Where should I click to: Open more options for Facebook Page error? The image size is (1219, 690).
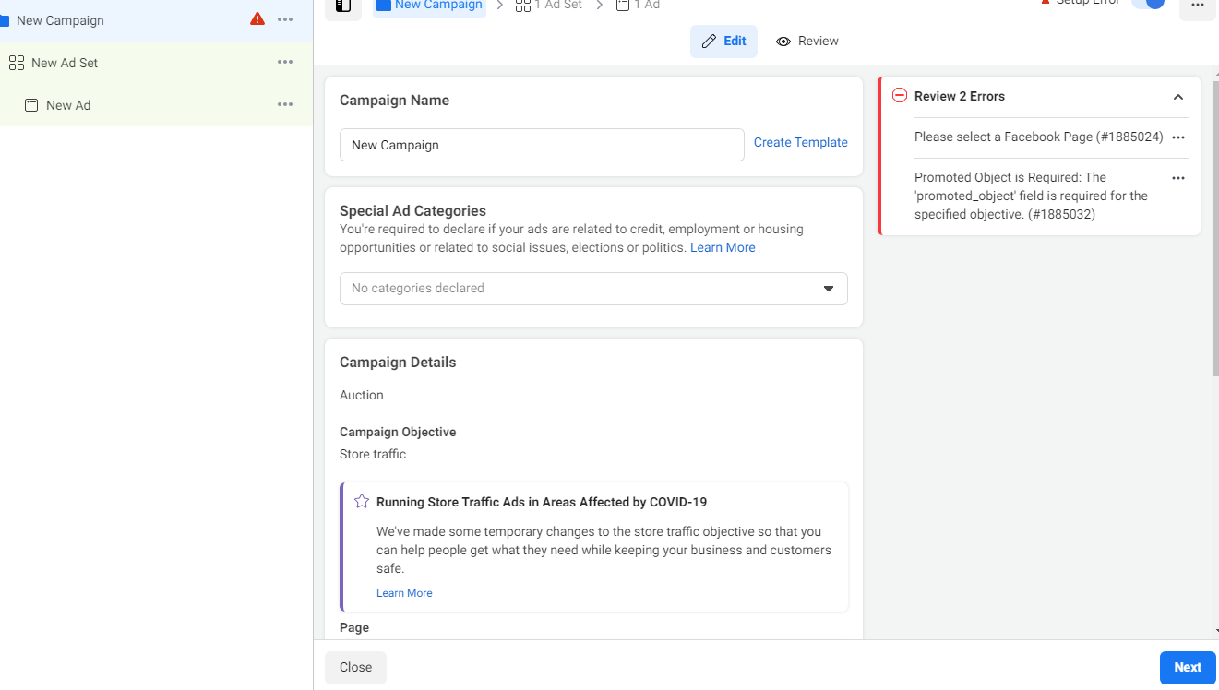coord(1177,137)
